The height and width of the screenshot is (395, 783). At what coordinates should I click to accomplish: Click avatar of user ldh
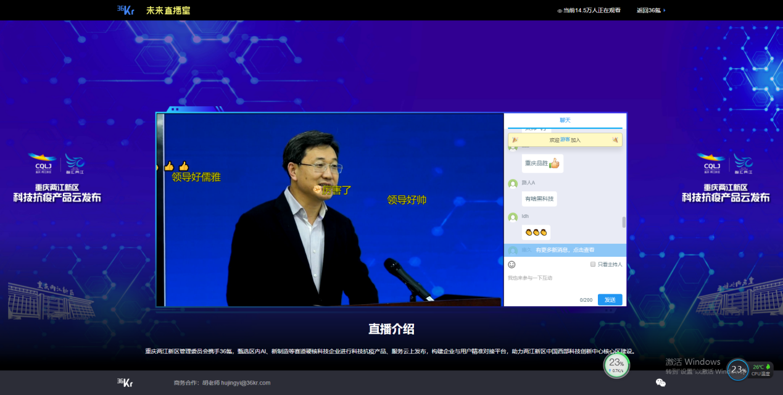[x=513, y=217]
